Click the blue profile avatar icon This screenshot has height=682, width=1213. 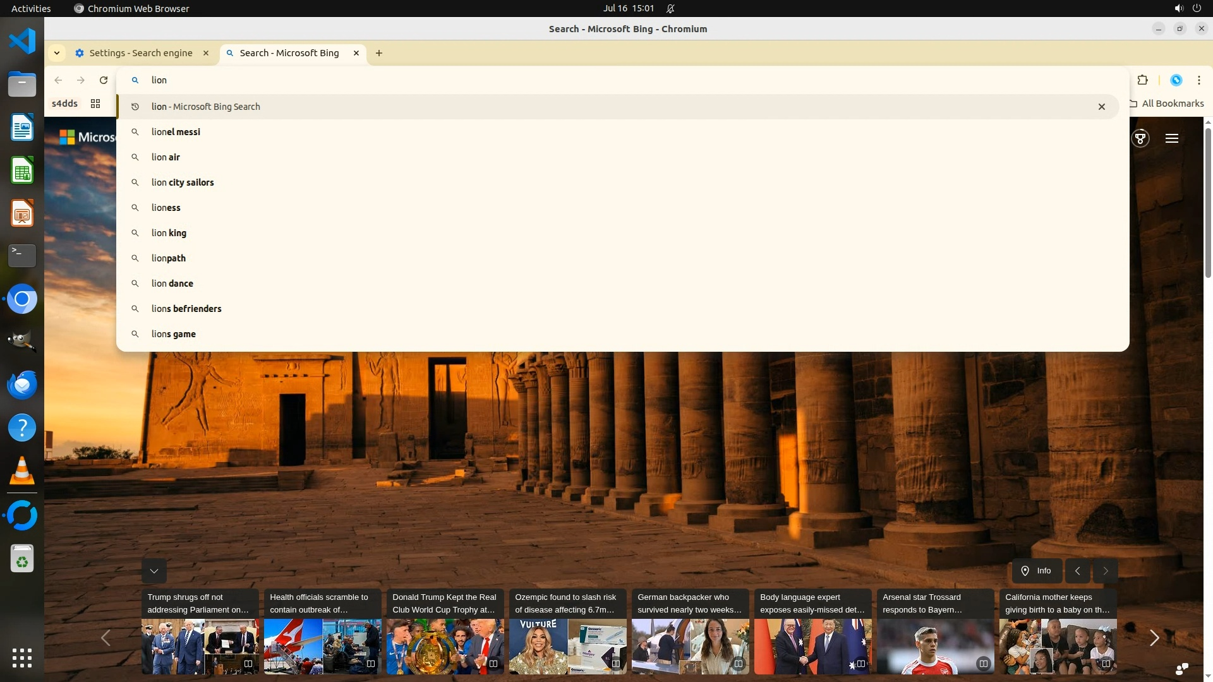pyautogui.click(x=1176, y=80)
